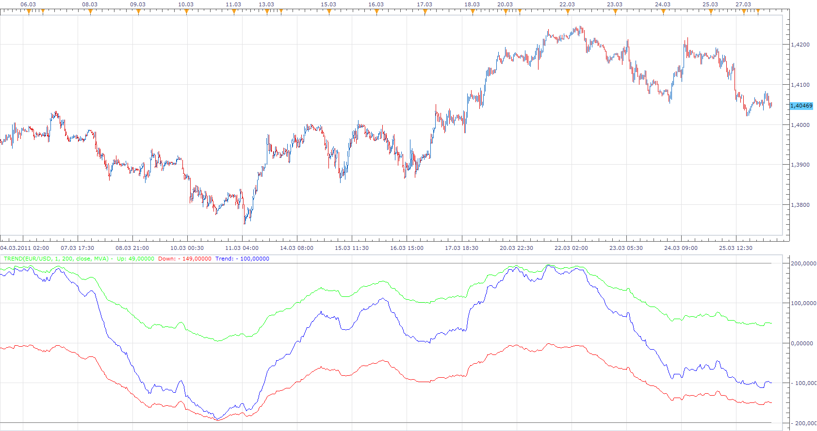Click the orange triangle below 22.03
Screen dimensions: 817x431
tap(568, 12)
